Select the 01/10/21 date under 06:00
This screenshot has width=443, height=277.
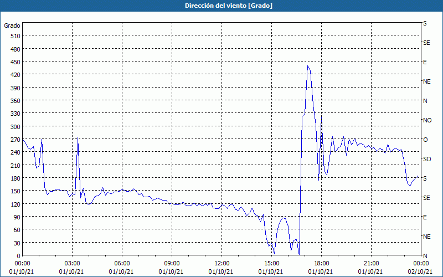121,271
